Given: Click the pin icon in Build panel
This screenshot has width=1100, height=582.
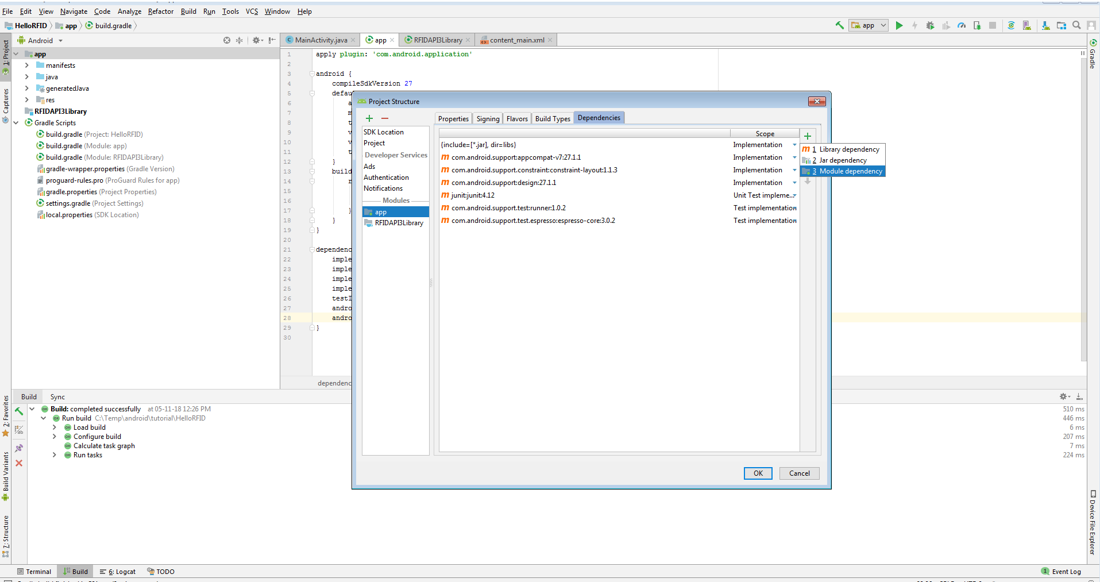Looking at the screenshot, I should (19, 448).
